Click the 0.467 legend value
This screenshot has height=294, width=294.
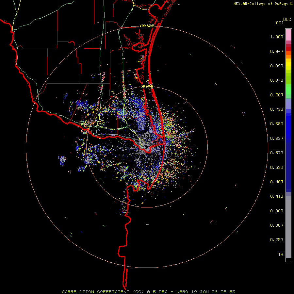click(x=277, y=182)
